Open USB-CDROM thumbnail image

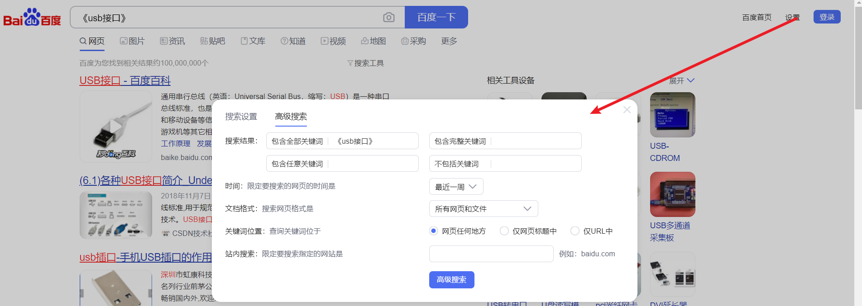(672, 115)
